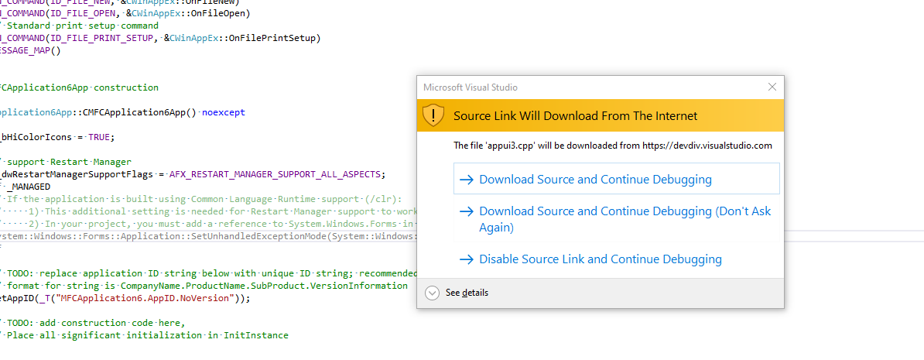Choose Download Source and Continue Debugging (Don't Ask Again)
Viewport: 924px width, 360px height.
617,219
